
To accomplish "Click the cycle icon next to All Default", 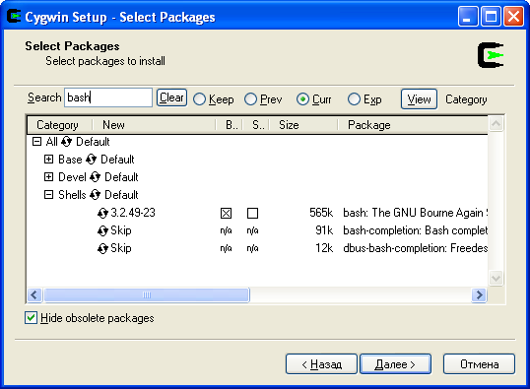I will [67, 142].
